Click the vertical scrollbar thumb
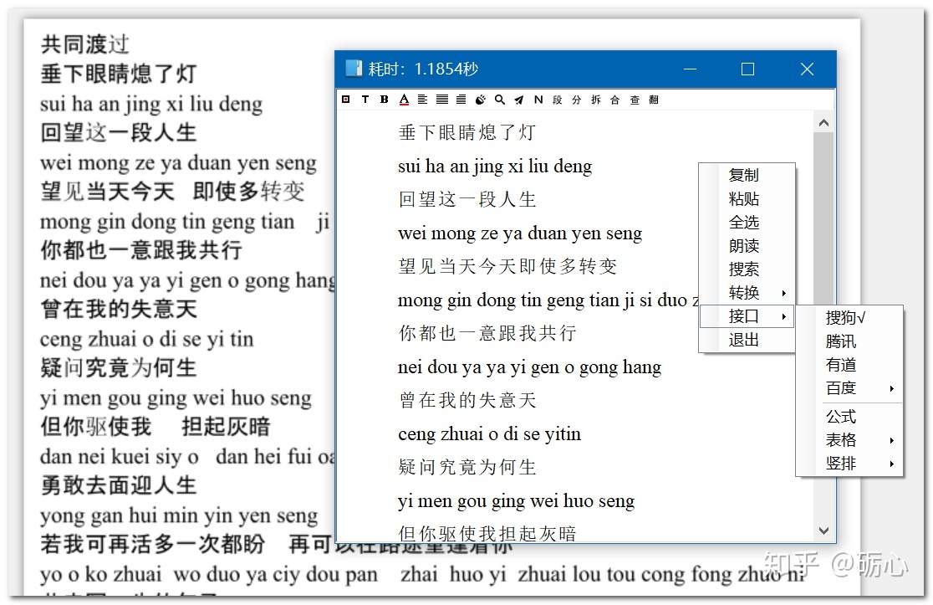The image size is (933, 605). pyautogui.click(x=823, y=220)
